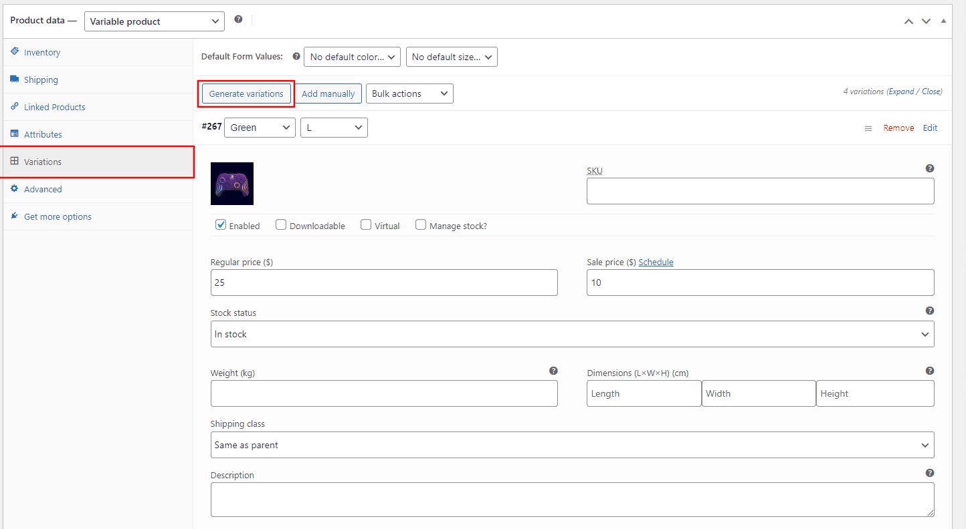Click the drag handle icon for variation #267
This screenshot has width=966, height=529.
(868, 128)
